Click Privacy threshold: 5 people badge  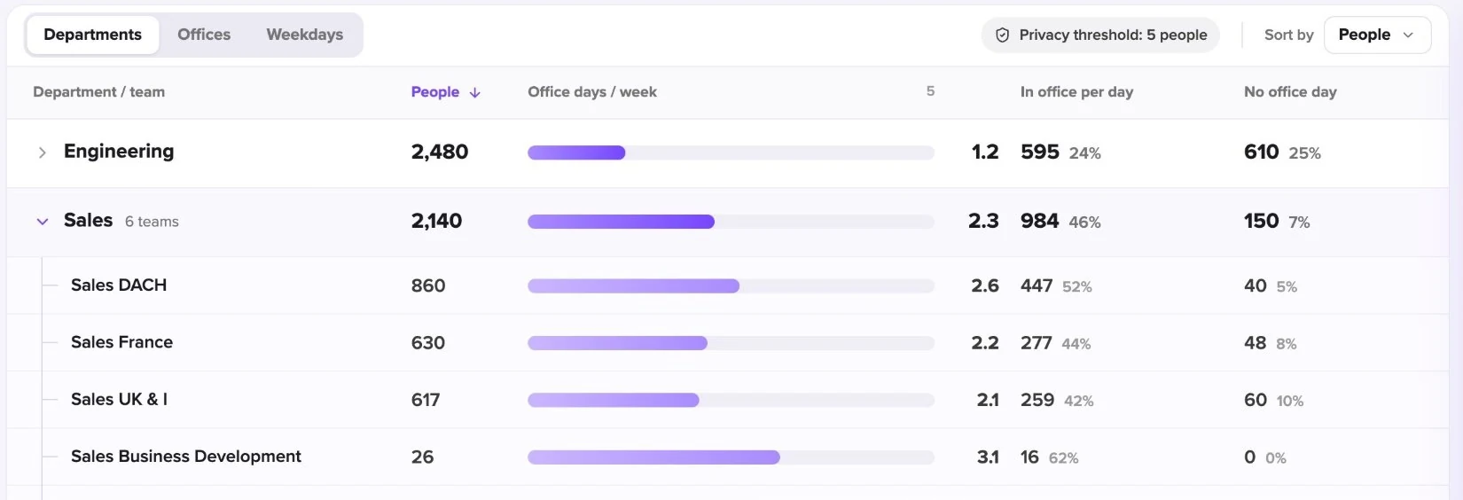point(1100,35)
